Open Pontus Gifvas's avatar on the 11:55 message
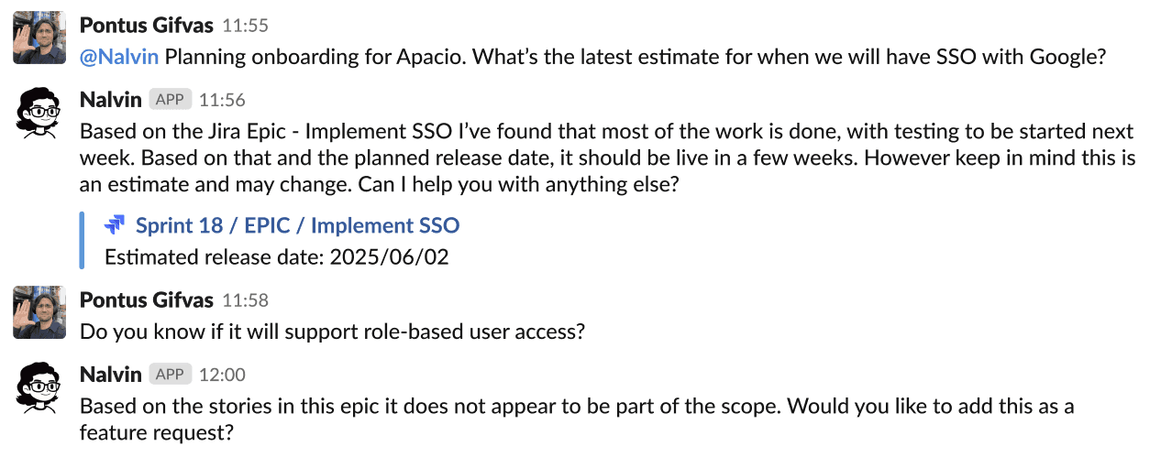1150x457 pixels. click(x=39, y=38)
